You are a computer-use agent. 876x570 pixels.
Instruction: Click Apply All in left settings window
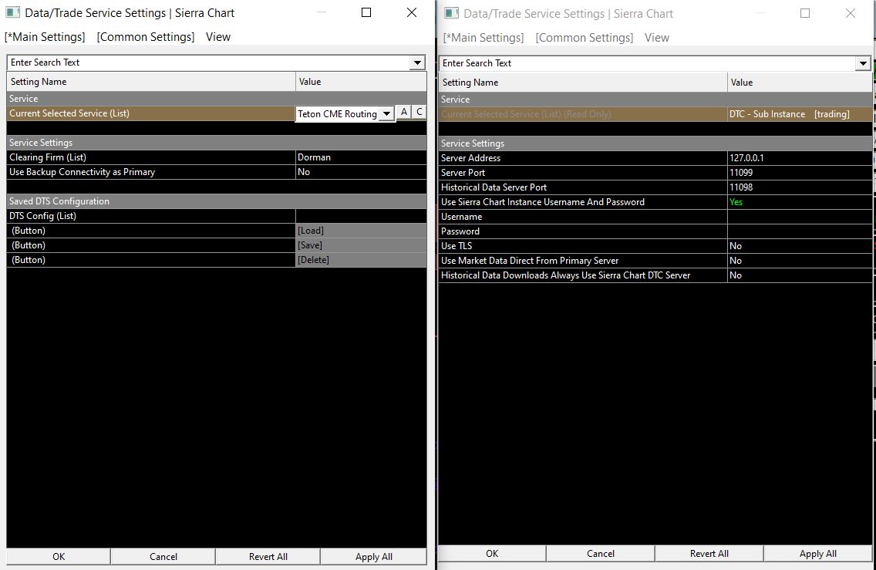point(374,557)
